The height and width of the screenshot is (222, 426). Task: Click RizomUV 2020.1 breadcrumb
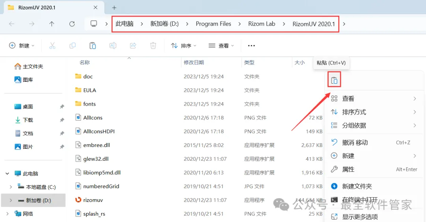click(x=314, y=24)
